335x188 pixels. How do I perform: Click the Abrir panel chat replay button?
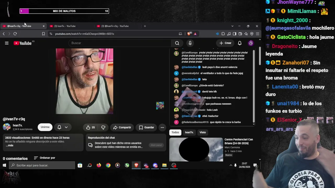click(156, 145)
